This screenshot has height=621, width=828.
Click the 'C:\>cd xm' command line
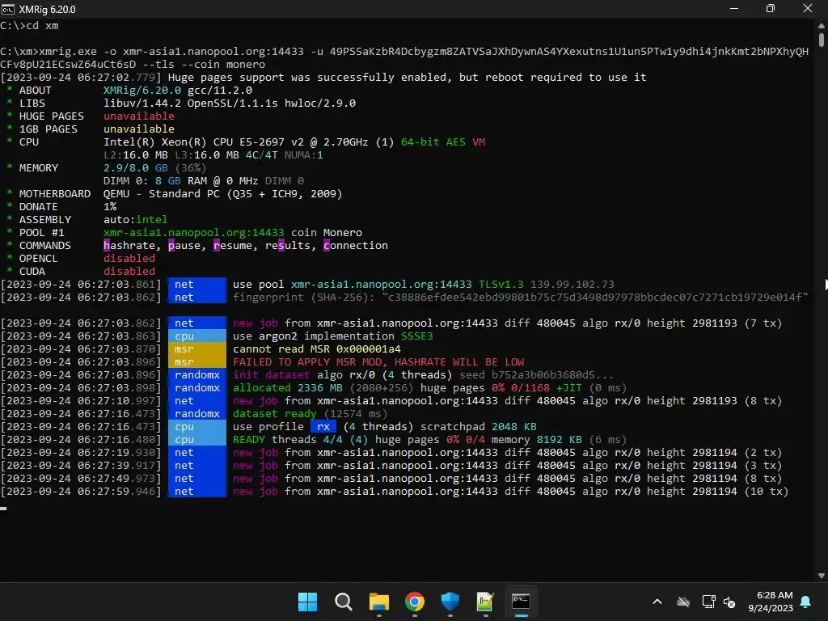pos(30,25)
